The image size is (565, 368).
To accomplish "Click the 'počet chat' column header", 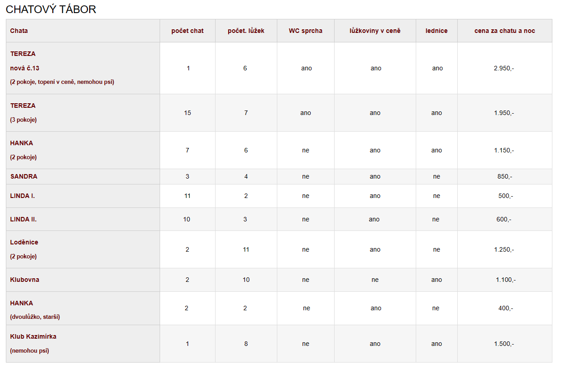I will coord(188,31).
